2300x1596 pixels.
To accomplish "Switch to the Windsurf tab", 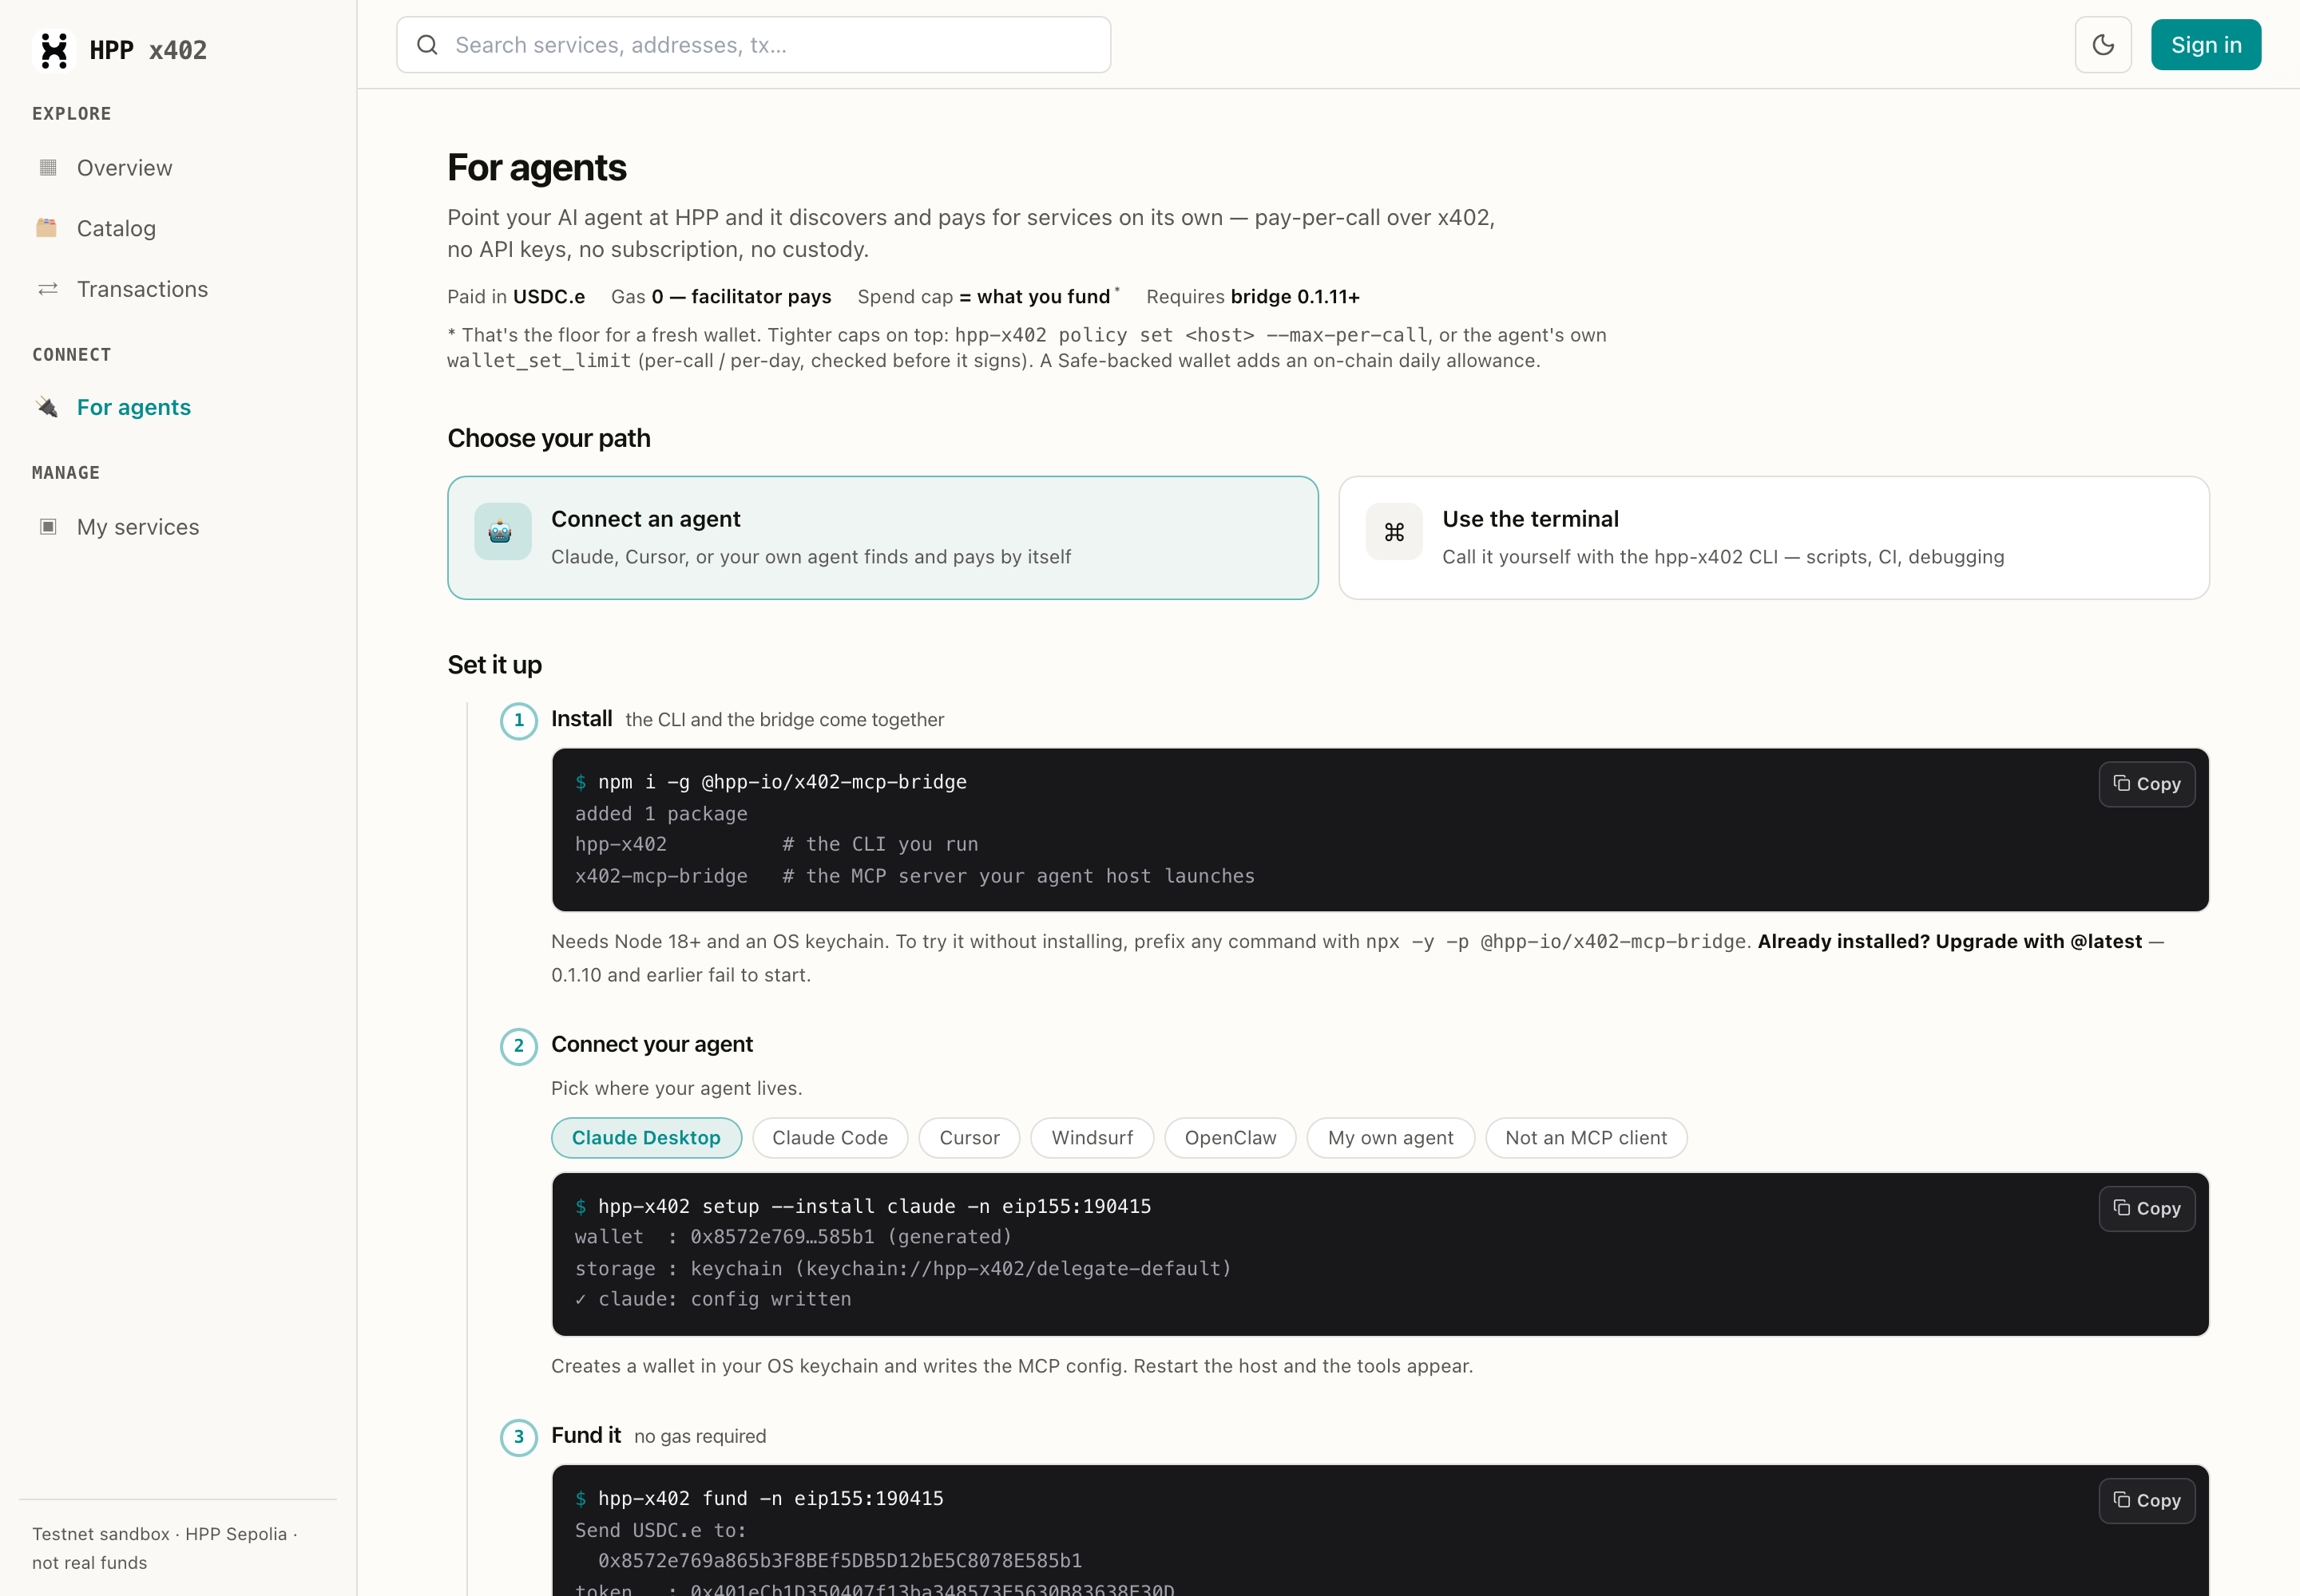I will coord(1092,1138).
